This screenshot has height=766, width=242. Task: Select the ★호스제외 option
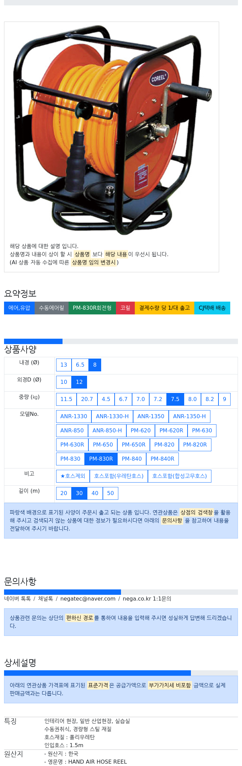coord(73,476)
